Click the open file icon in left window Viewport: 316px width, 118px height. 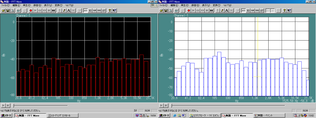point(4,10)
